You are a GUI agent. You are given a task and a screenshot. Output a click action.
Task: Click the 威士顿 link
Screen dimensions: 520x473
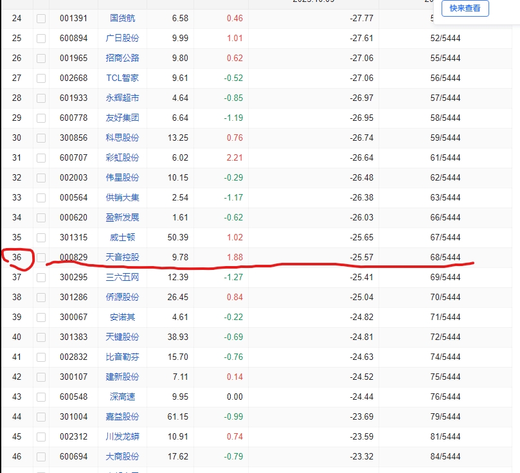(x=122, y=237)
